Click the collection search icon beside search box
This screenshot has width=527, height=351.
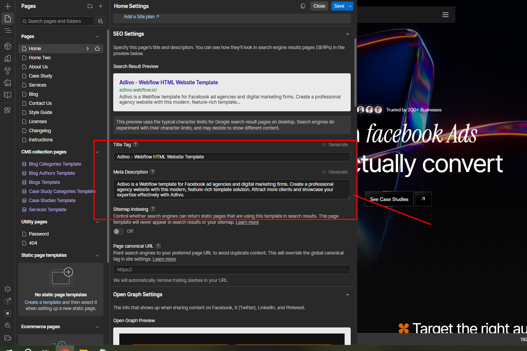tap(101, 21)
